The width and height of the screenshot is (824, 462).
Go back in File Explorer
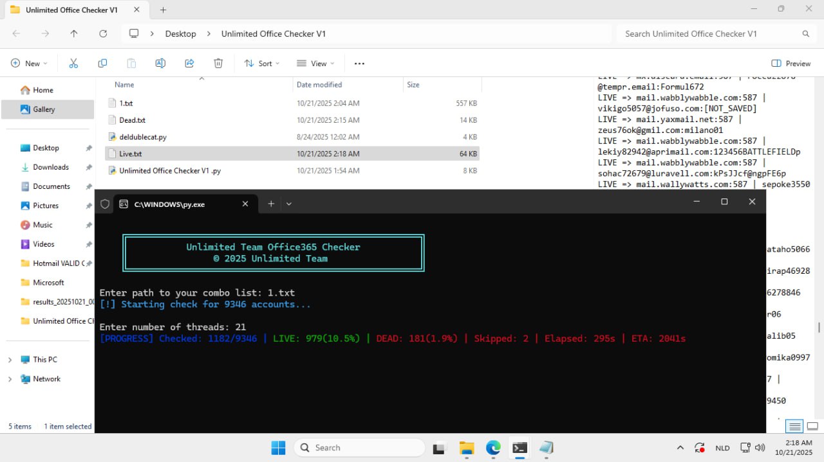[x=16, y=33]
